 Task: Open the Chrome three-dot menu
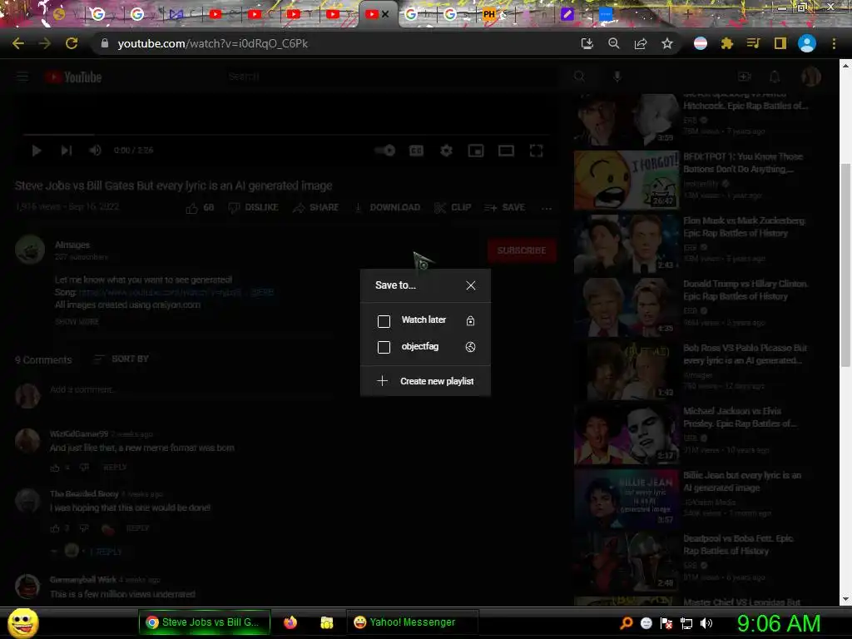tap(834, 43)
